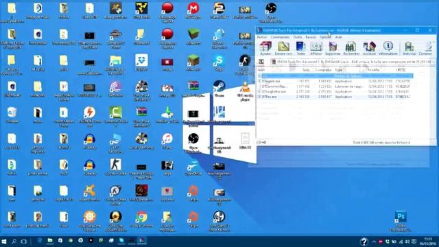Click the taskbar search magnifier
The width and height of the screenshot is (439, 247).
click(x=14, y=242)
